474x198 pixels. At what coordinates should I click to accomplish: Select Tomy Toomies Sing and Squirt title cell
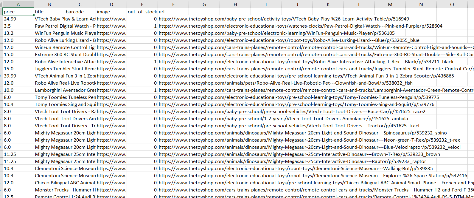[x=65, y=104]
